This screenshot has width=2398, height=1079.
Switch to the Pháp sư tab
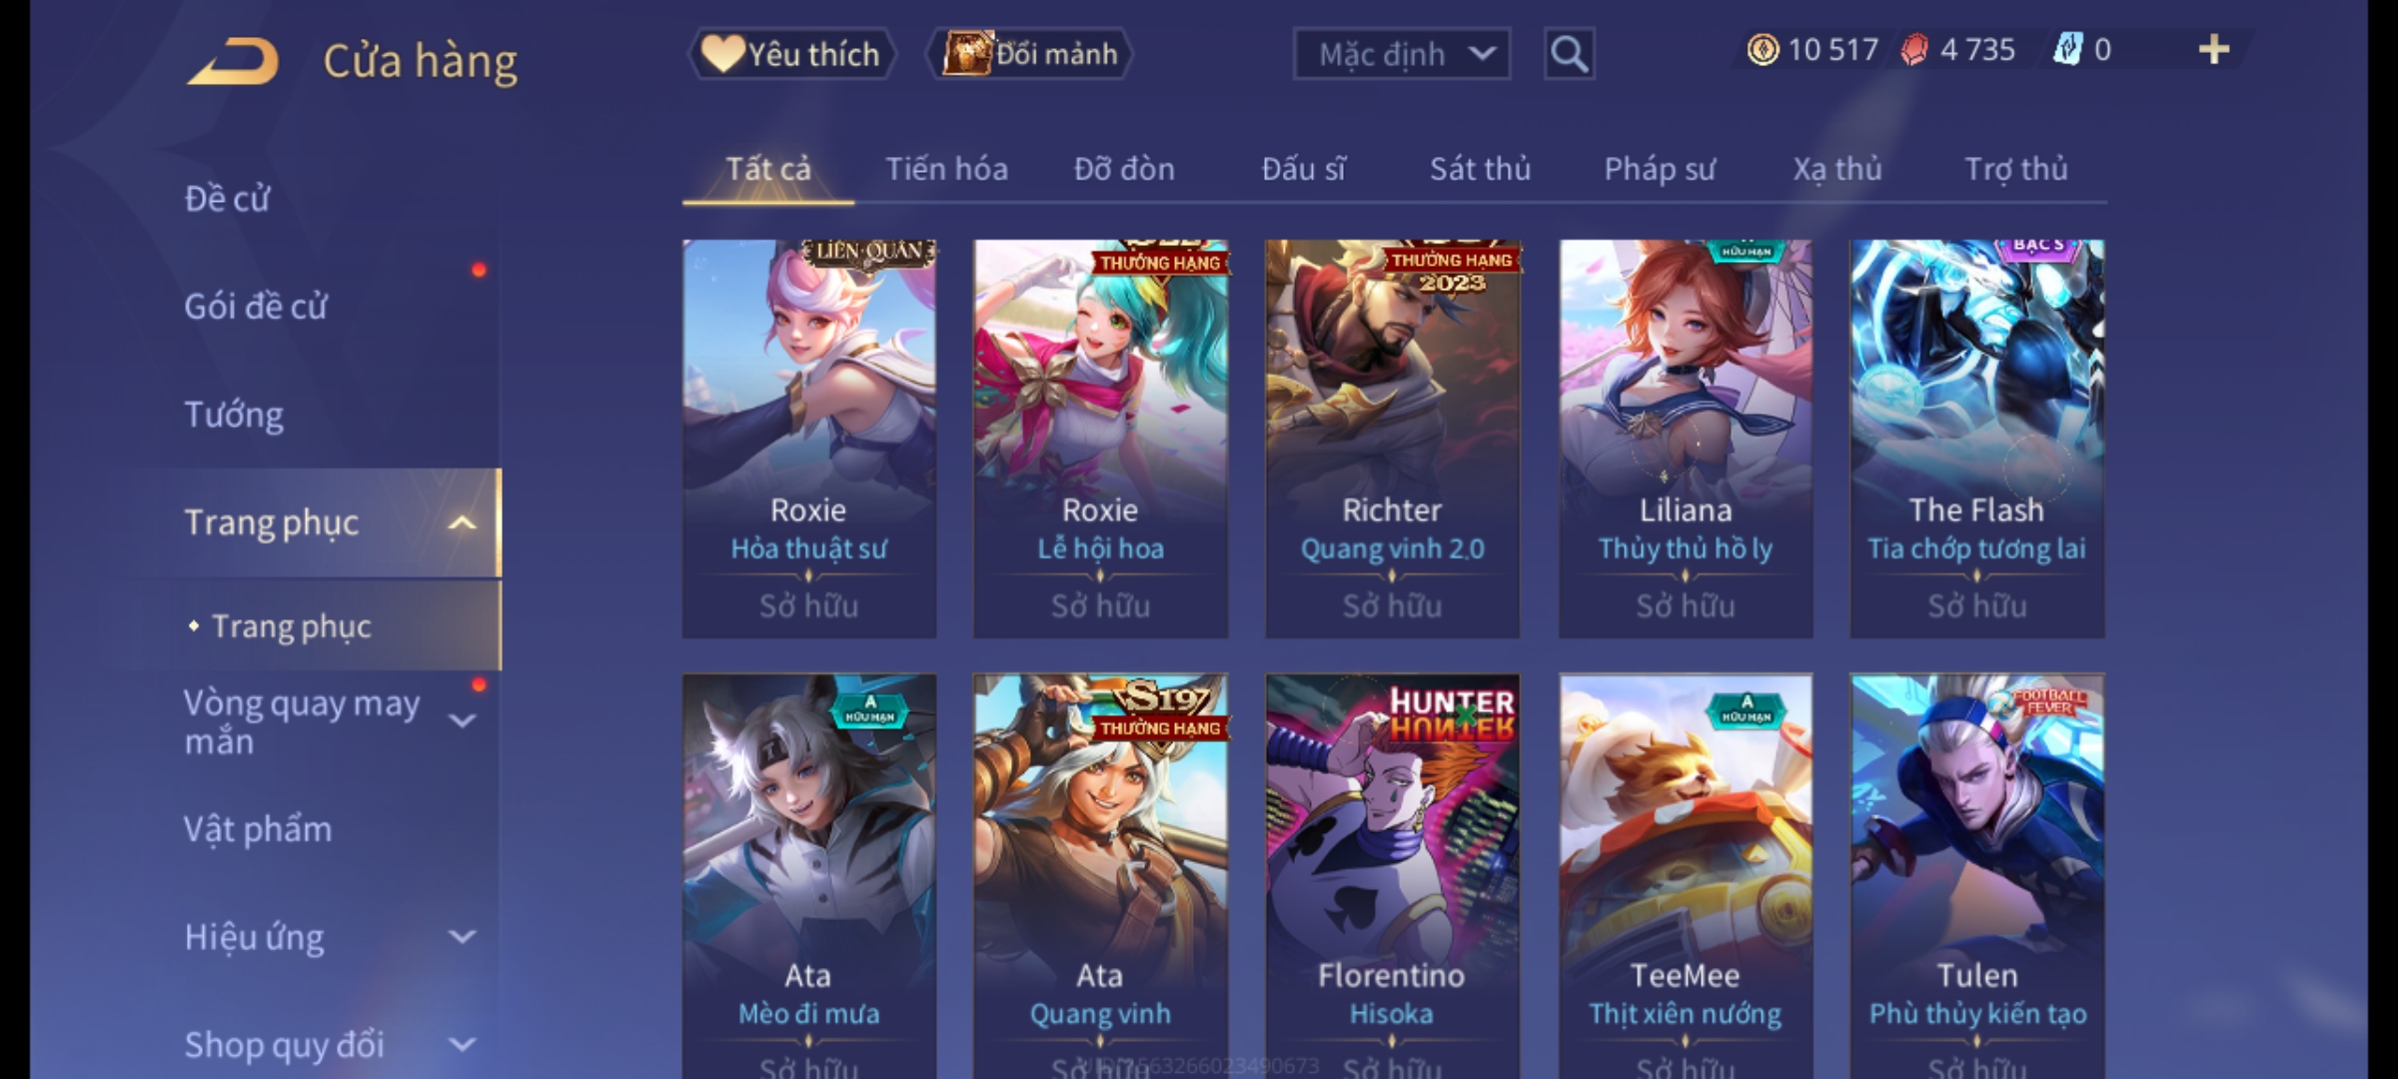point(1659,169)
